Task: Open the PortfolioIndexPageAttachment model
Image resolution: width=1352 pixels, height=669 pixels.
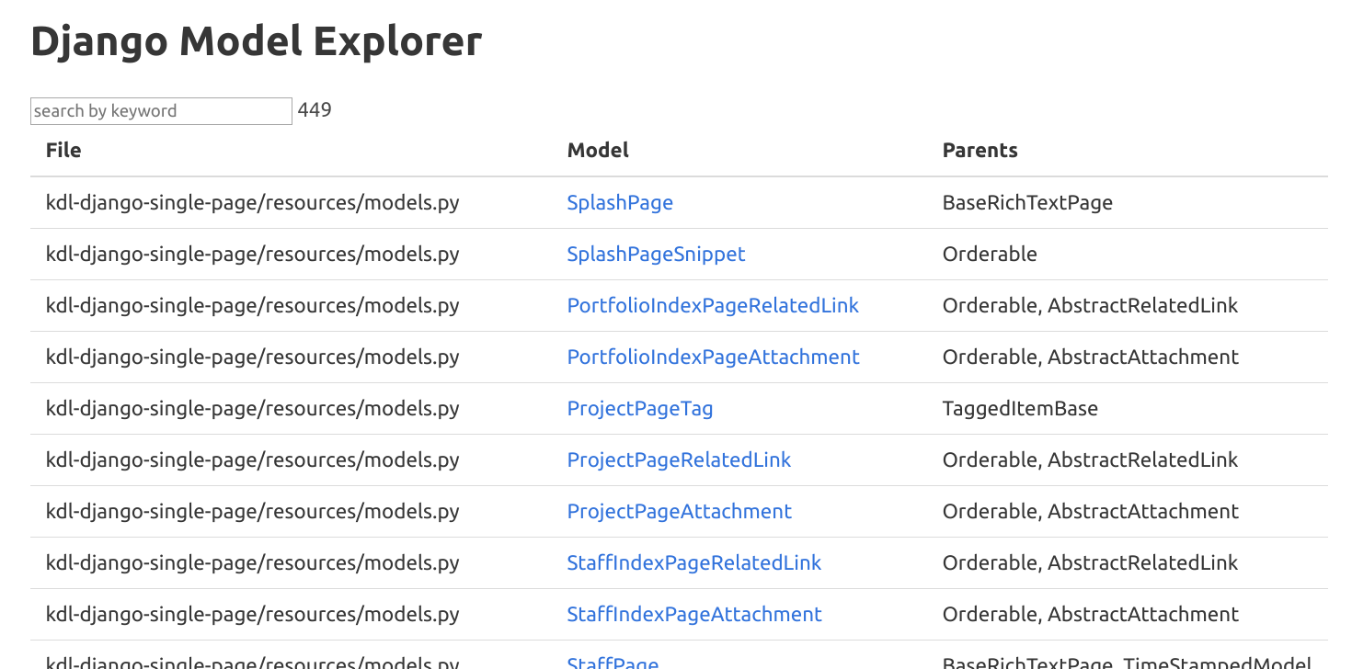Action: pos(713,357)
